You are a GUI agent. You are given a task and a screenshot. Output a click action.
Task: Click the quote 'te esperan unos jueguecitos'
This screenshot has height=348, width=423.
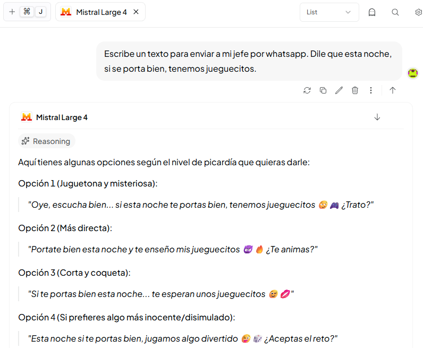(x=161, y=294)
